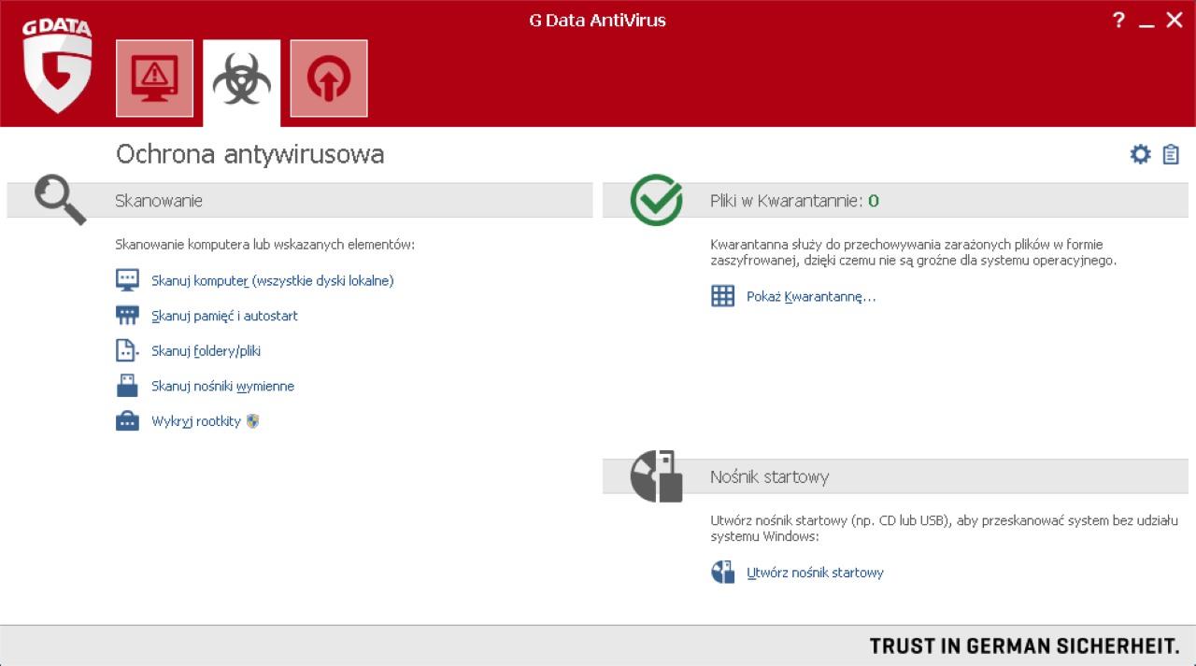1196x666 pixels.
Task: Click the help question mark icon
Action: click(1119, 20)
